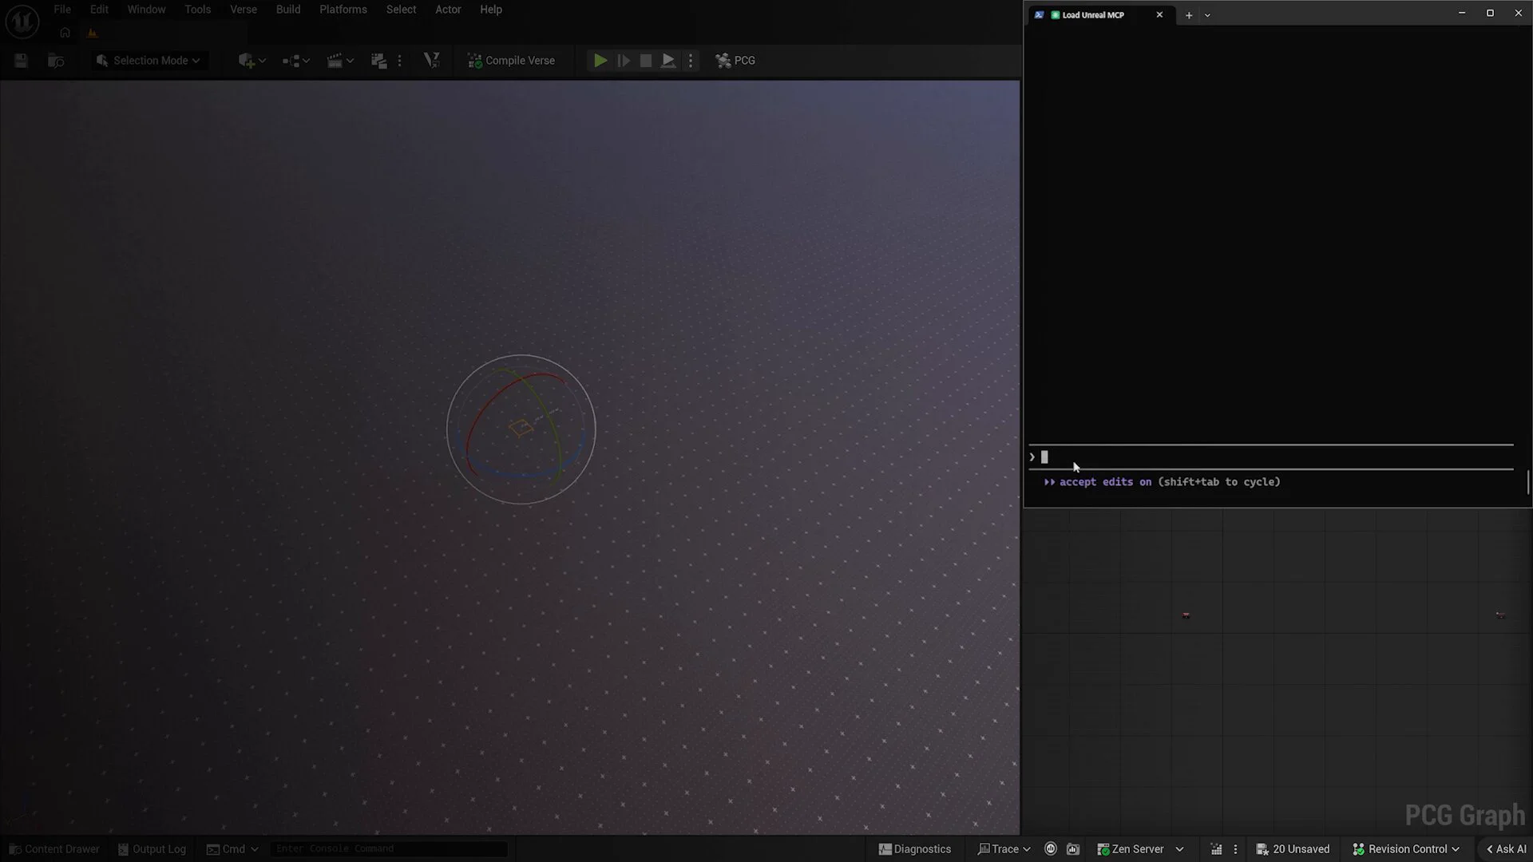
Task: Expand the blueprints dropdown arrow
Action: 306,61
